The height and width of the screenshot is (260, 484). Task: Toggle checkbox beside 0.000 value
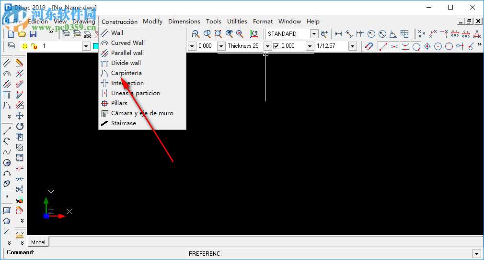(x=276, y=46)
